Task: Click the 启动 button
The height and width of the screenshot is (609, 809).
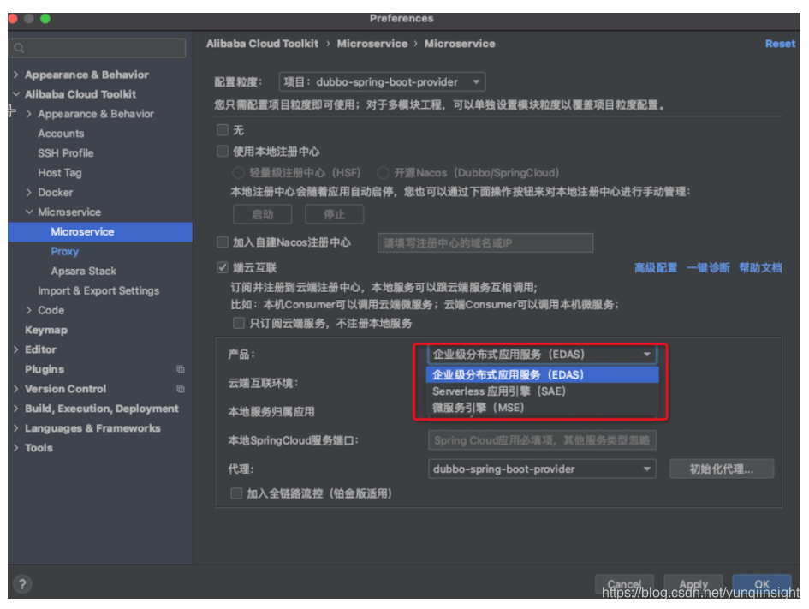Action: tap(263, 214)
